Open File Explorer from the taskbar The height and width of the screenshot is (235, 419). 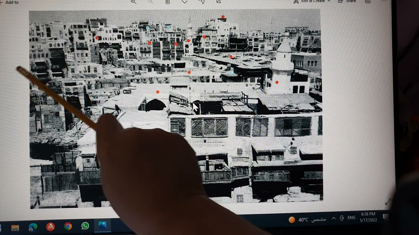[x=15, y=227]
